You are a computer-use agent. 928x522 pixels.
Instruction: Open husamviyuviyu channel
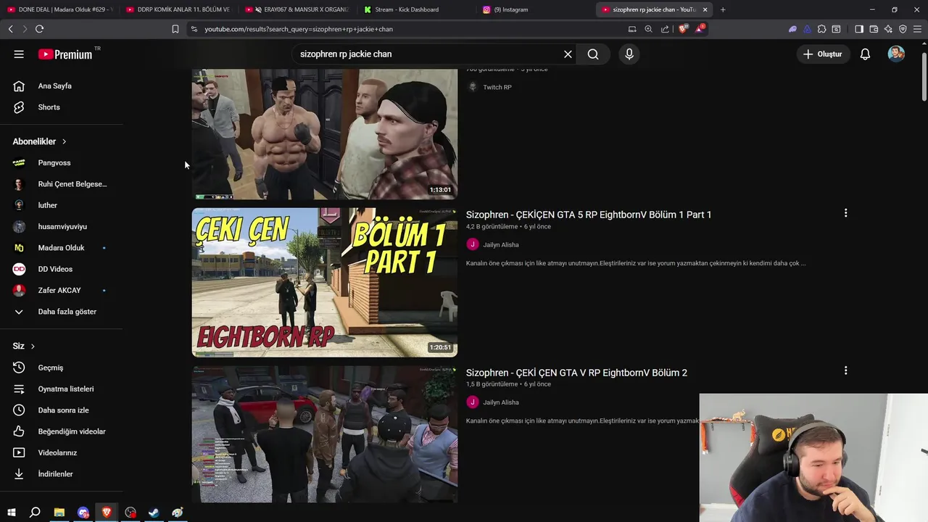62,226
